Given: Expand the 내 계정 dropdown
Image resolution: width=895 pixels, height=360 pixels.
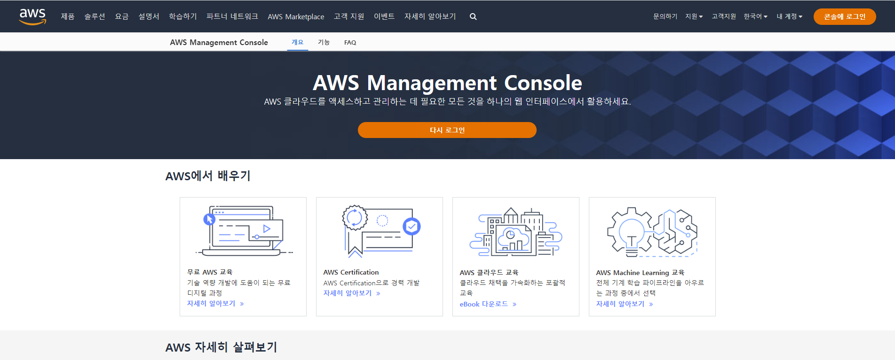Looking at the screenshot, I should point(789,16).
